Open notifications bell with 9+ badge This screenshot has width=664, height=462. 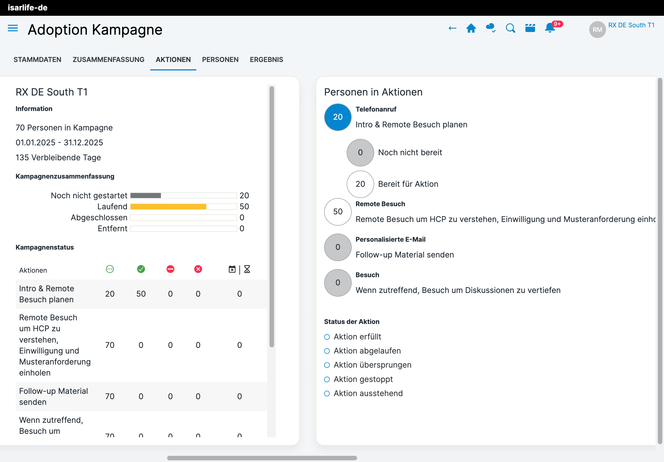tap(549, 28)
